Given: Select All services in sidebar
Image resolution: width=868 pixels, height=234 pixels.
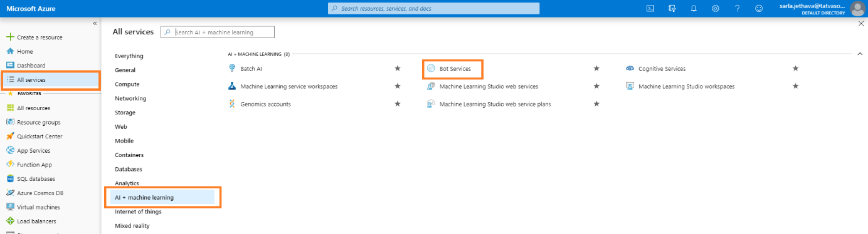Looking at the screenshot, I should coord(51,80).
